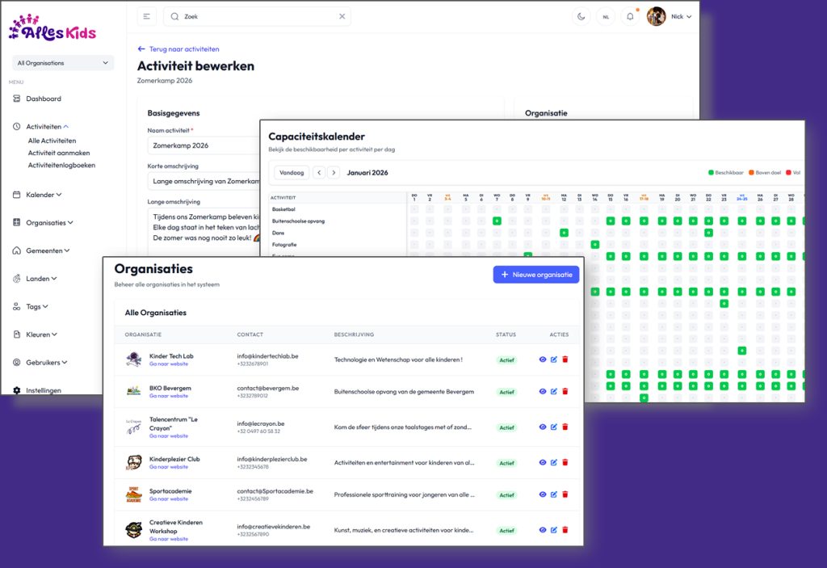
Task: Clear the search field with X icon
Action: pyautogui.click(x=342, y=16)
